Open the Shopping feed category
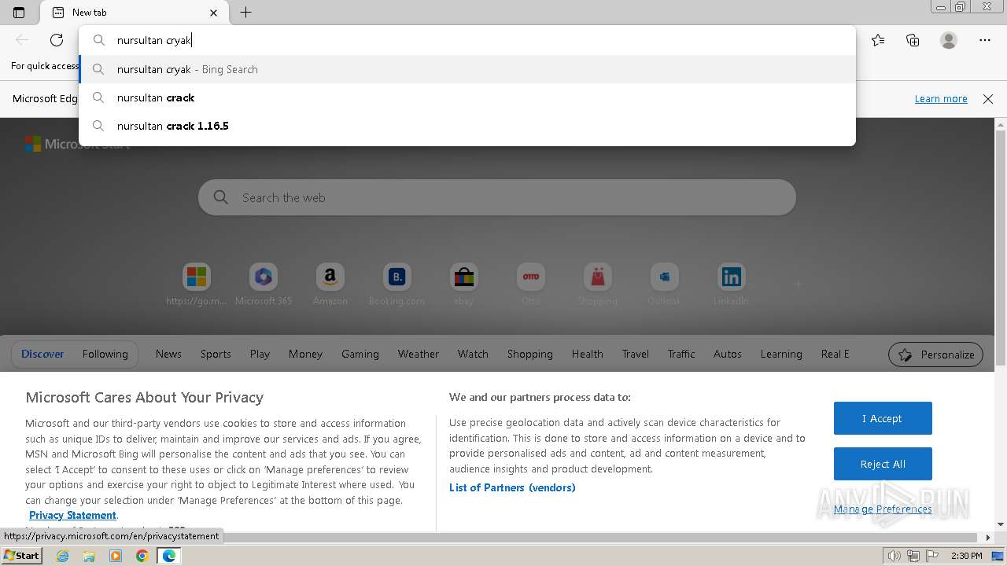The width and height of the screenshot is (1007, 566). click(530, 354)
